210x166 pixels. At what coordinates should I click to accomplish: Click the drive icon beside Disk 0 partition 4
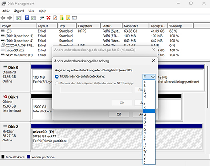point(3,41)
